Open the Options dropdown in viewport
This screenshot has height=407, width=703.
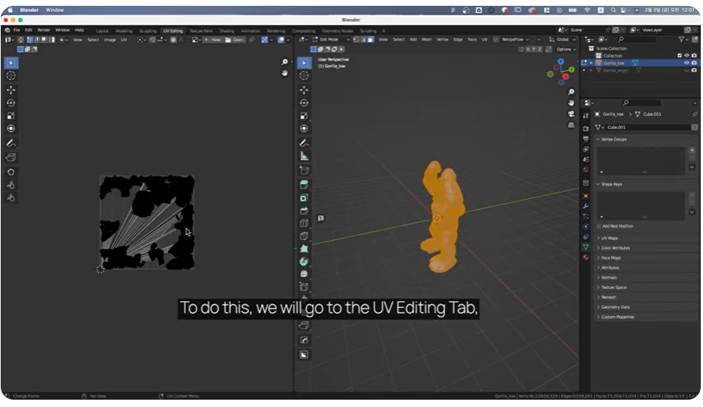[x=566, y=50]
